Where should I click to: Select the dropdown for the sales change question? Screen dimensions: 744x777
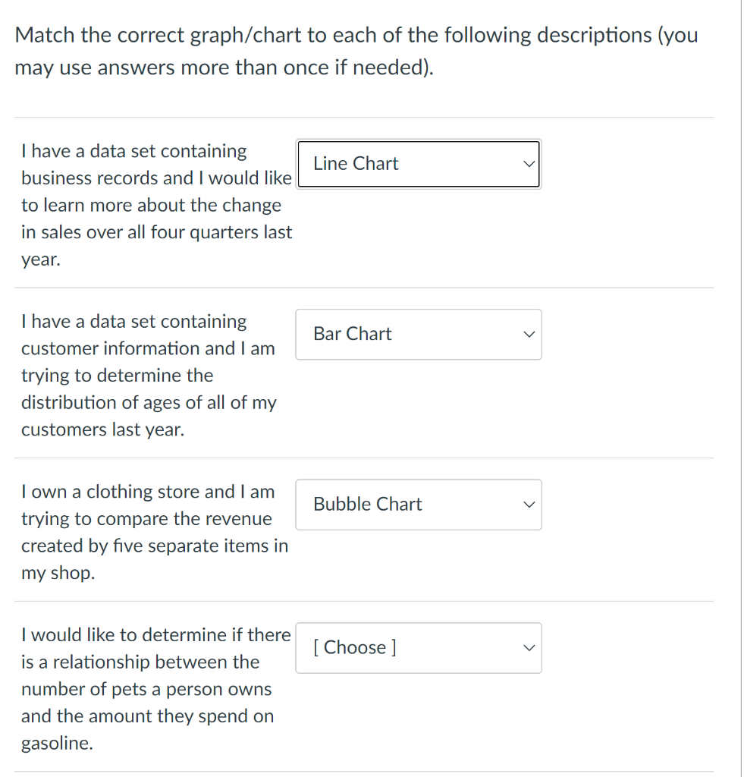click(418, 163)
